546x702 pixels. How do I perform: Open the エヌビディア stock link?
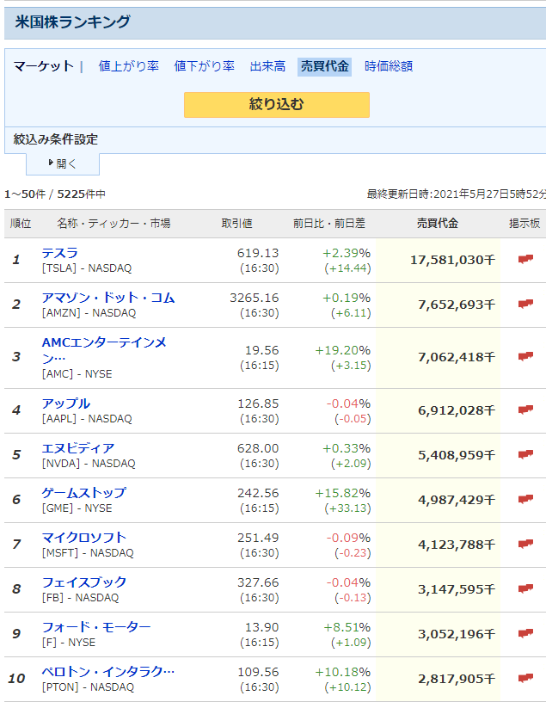click(78, 448)
